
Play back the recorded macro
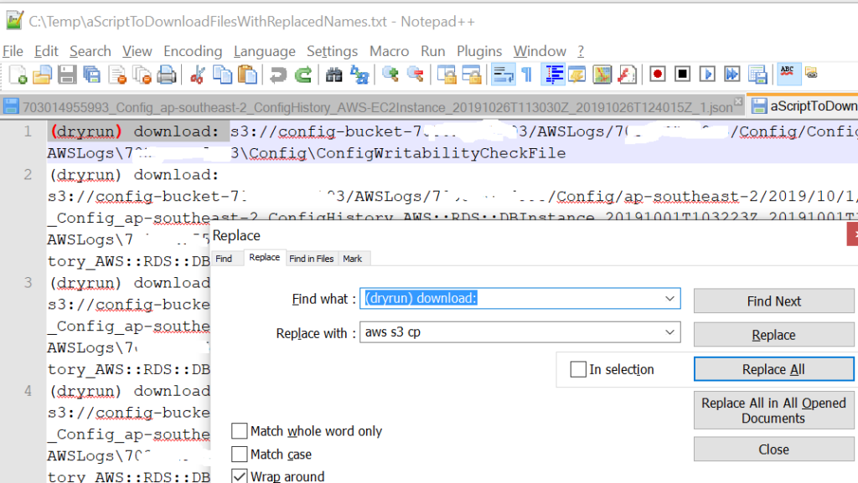coord(707,75)
